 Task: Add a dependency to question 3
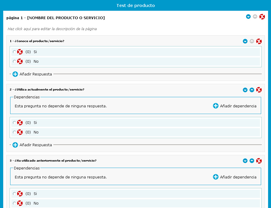234,177
